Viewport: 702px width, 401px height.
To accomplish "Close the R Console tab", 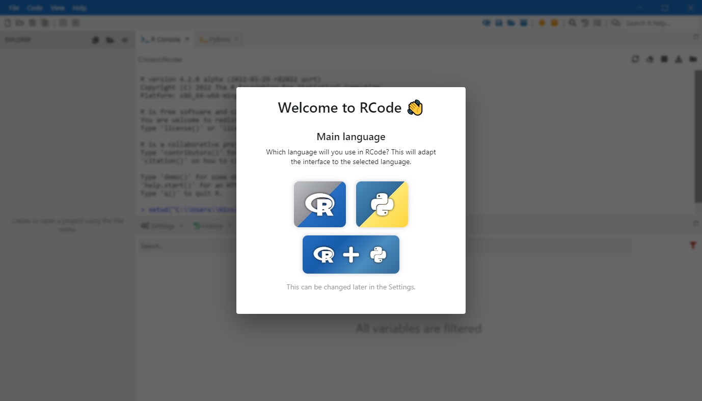I will 187,39.
